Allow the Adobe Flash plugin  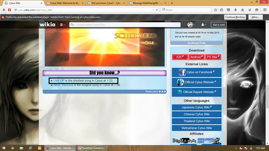256,17
